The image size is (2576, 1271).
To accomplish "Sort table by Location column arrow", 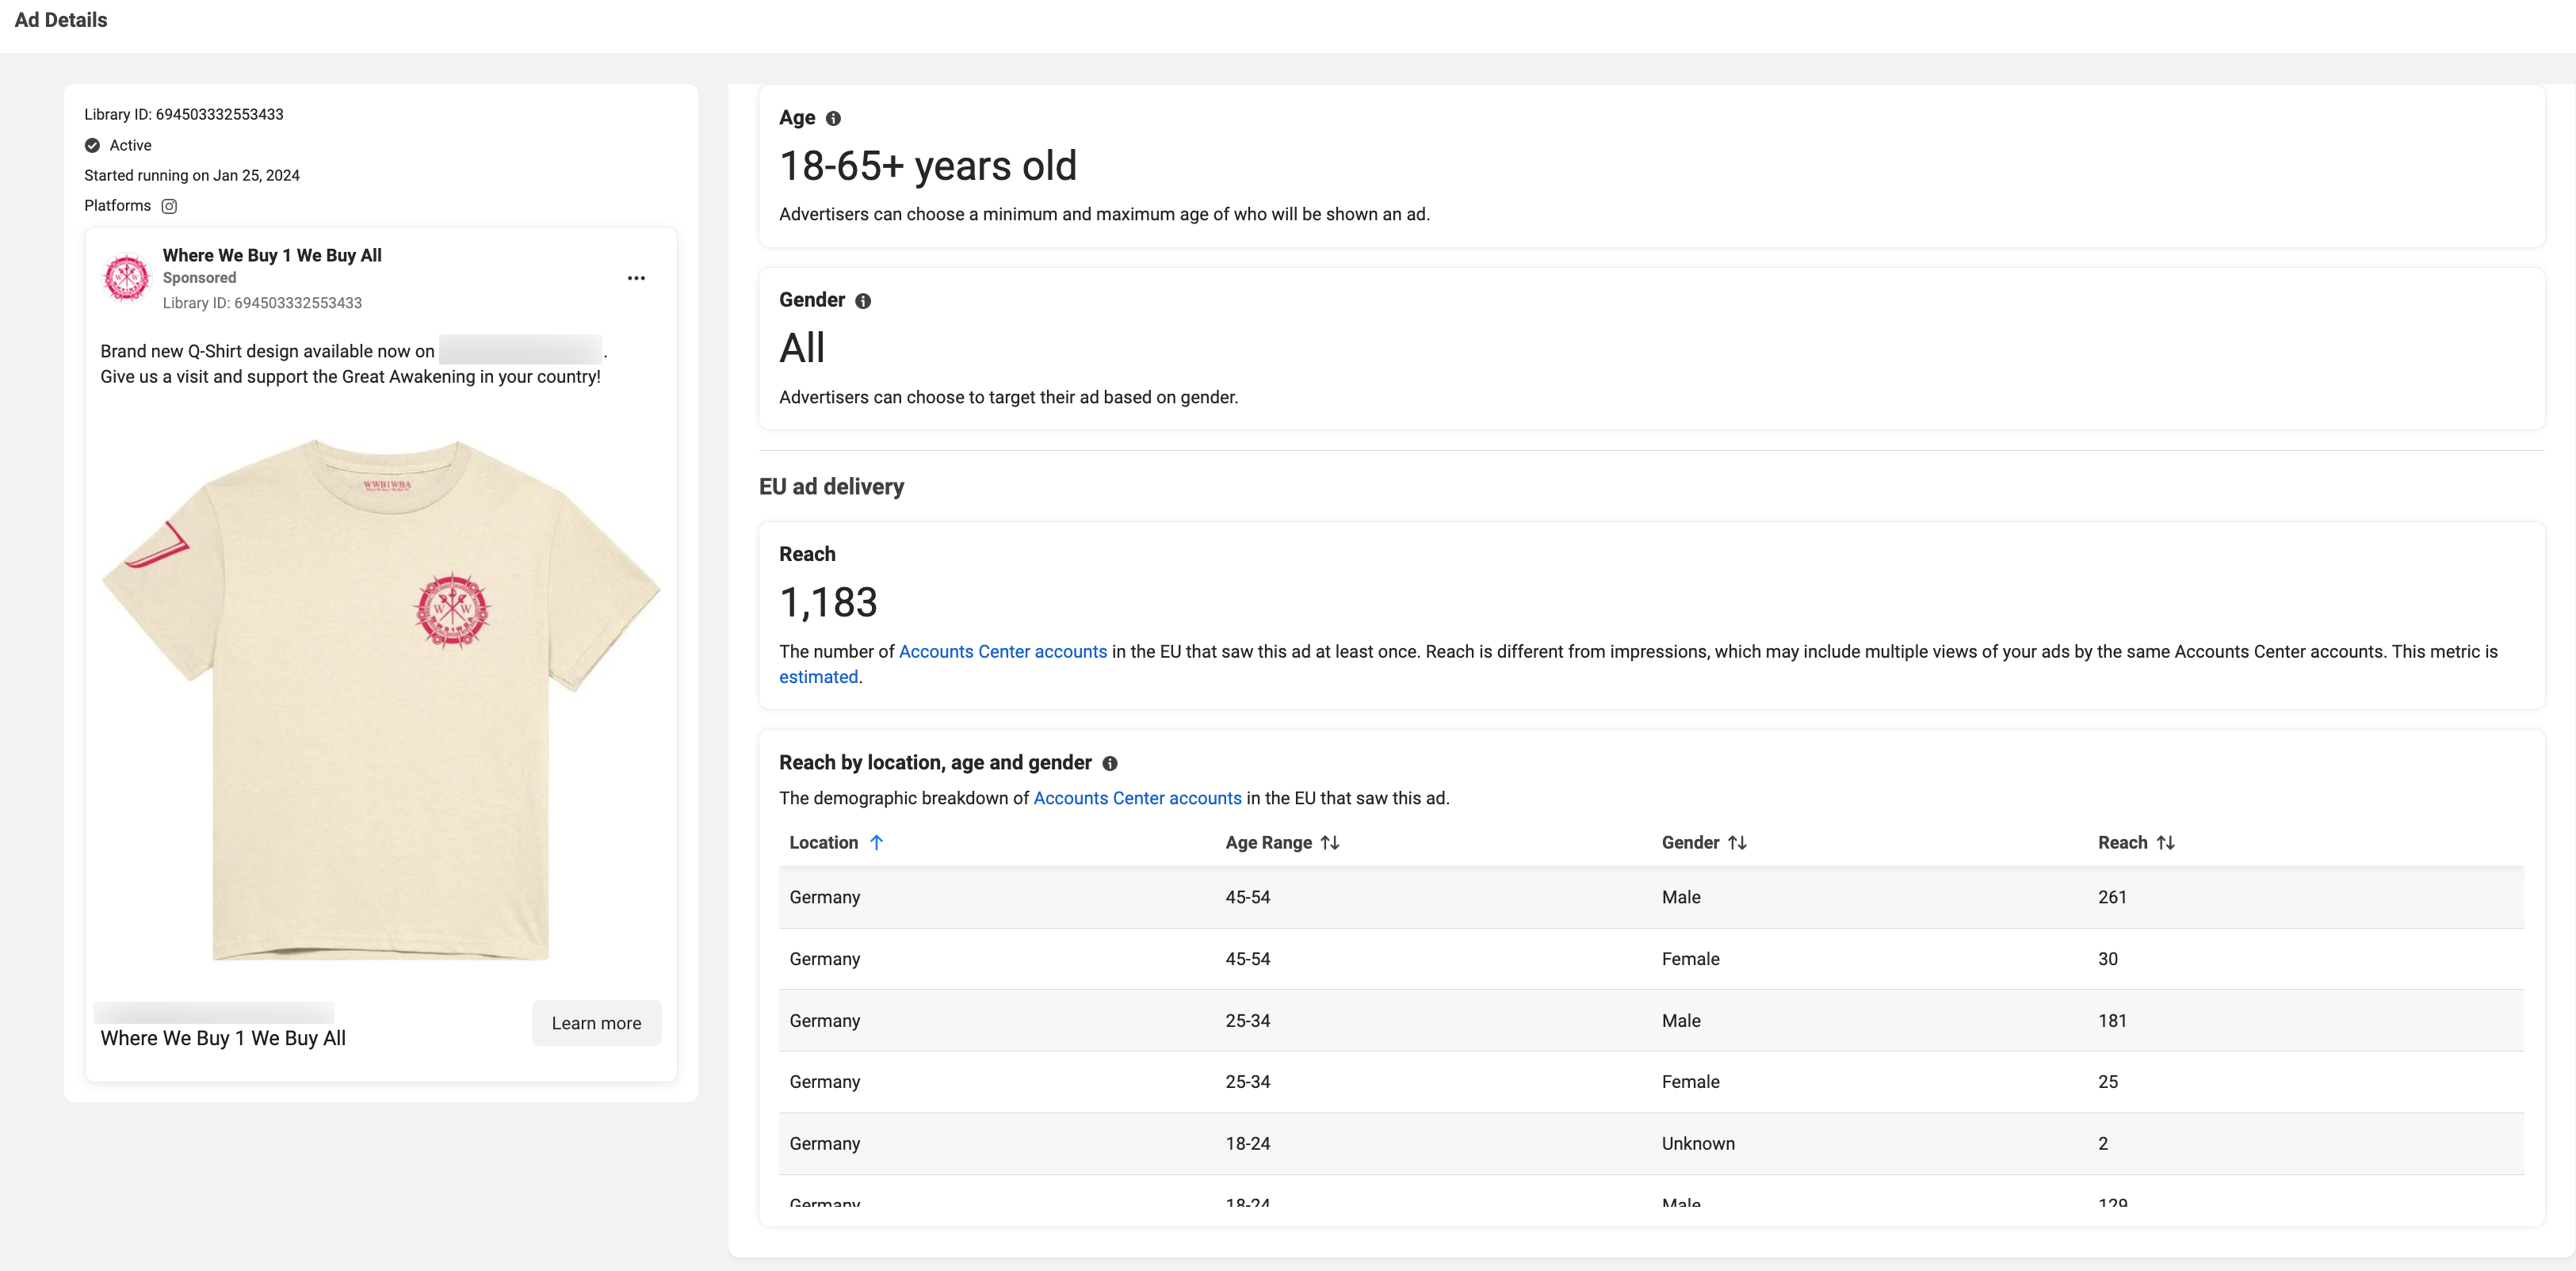I will [876, 842].
